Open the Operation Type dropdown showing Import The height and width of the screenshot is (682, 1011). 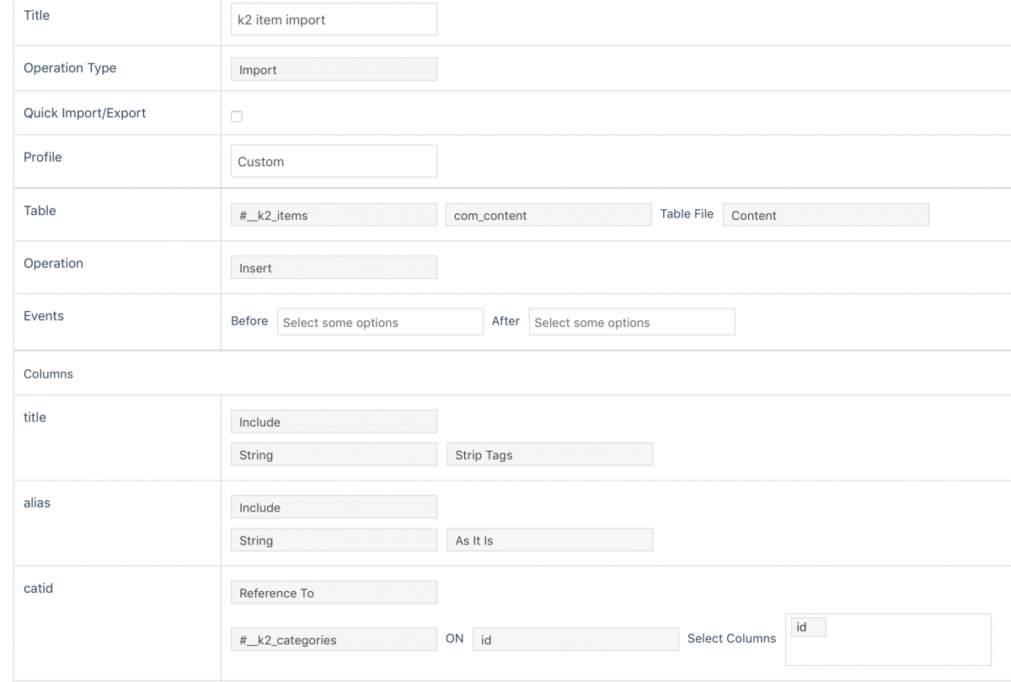pos(334,69)
